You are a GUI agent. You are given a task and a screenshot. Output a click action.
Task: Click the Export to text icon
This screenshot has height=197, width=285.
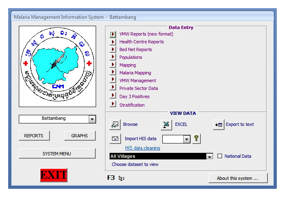pos(218,124)
